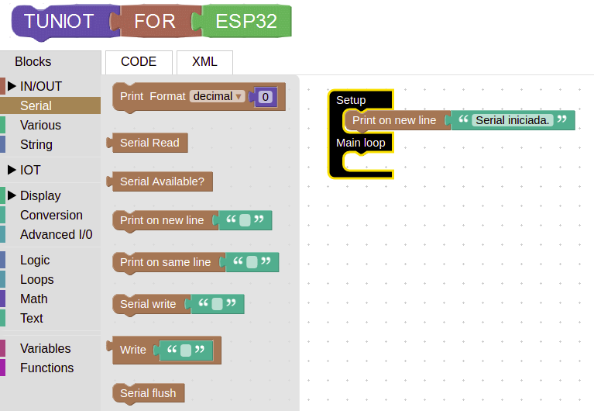The image size is (594, 411).
Task: Open the Functions category
Action: pyautogui.click(x=50, y=368)
